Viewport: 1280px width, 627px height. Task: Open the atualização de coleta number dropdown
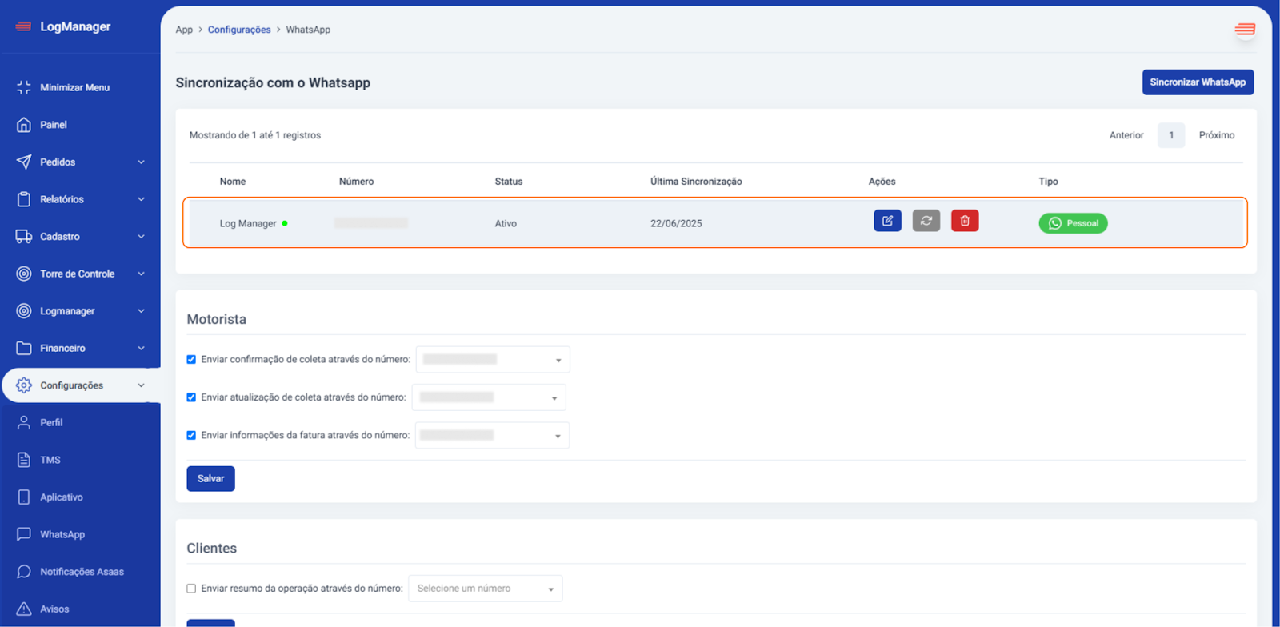(x=489, y=397)
